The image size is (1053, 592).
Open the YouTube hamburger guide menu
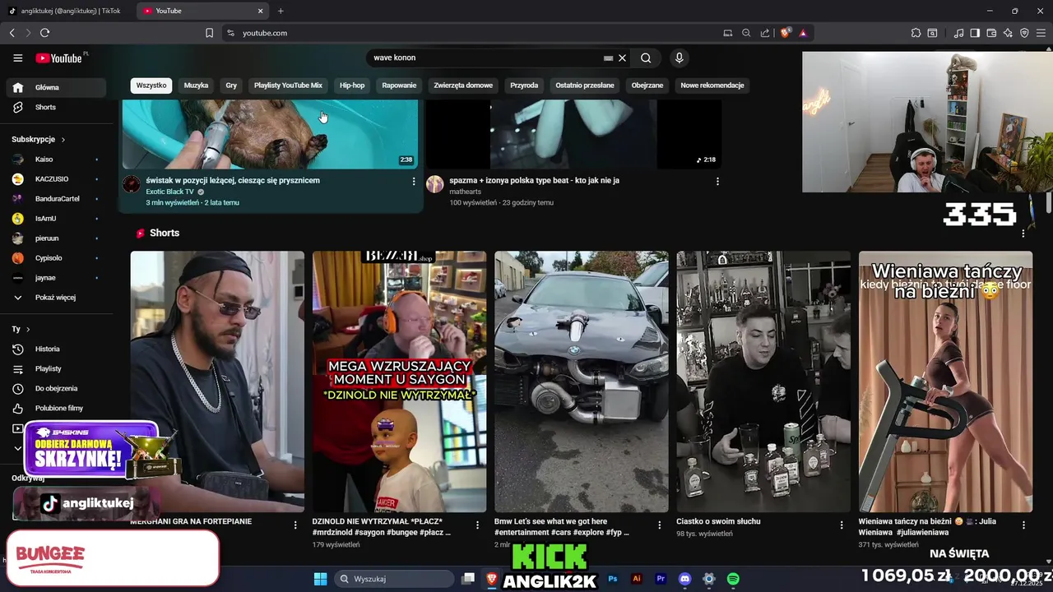(17, 58)
